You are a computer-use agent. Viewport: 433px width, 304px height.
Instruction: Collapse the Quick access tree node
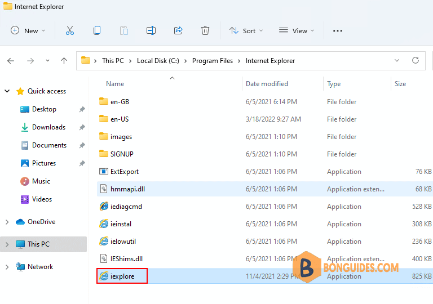7,91
